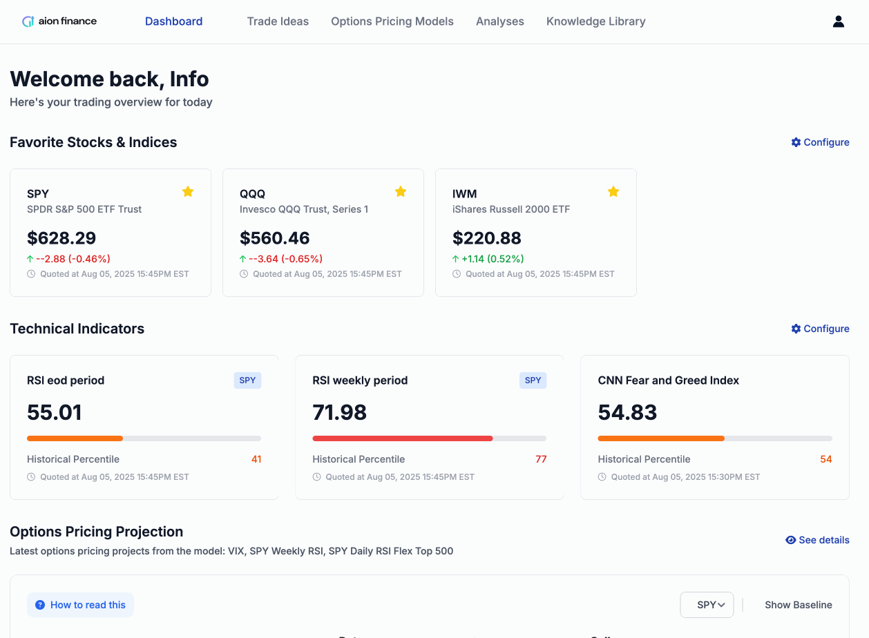869x638 pixels.
Task: Click the question mark icon in How to read this
Action: [40, 605]
